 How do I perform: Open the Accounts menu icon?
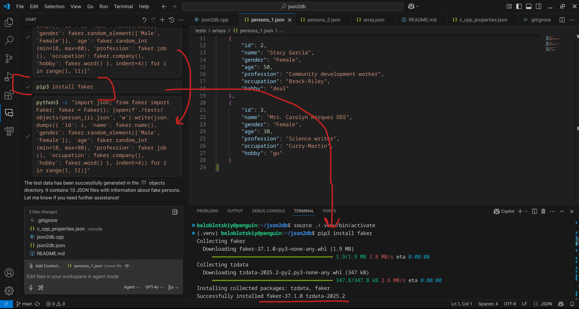[9, 273]
